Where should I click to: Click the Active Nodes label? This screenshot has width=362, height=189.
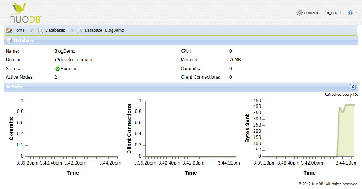coord(20,77)
